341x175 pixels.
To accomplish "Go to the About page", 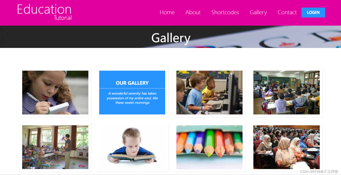I will (x=193, y=12).
